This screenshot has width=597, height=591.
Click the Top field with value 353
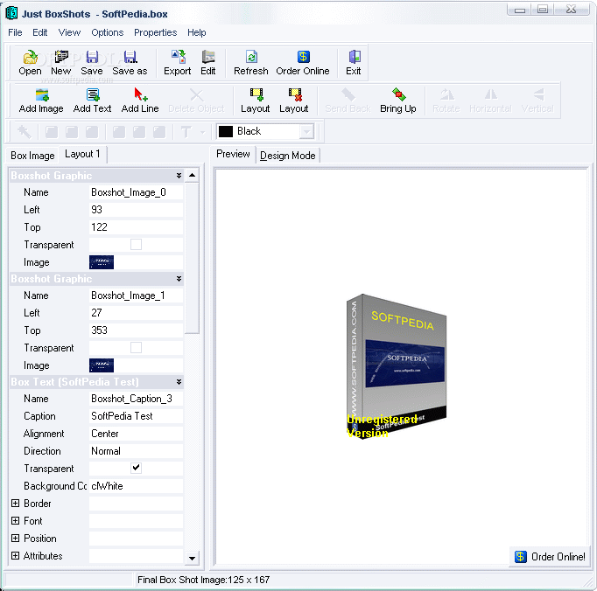(136, 330)
